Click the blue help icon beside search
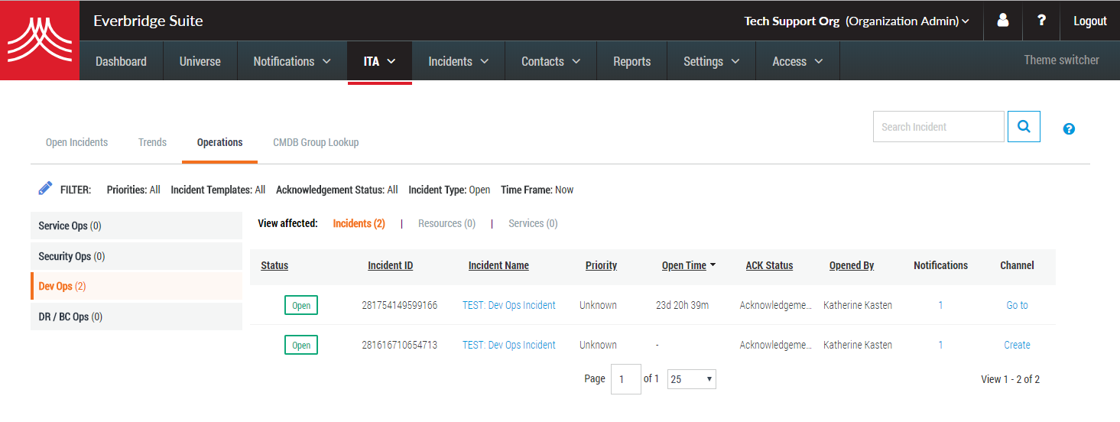1120x422 pixels. (1069, 128)
